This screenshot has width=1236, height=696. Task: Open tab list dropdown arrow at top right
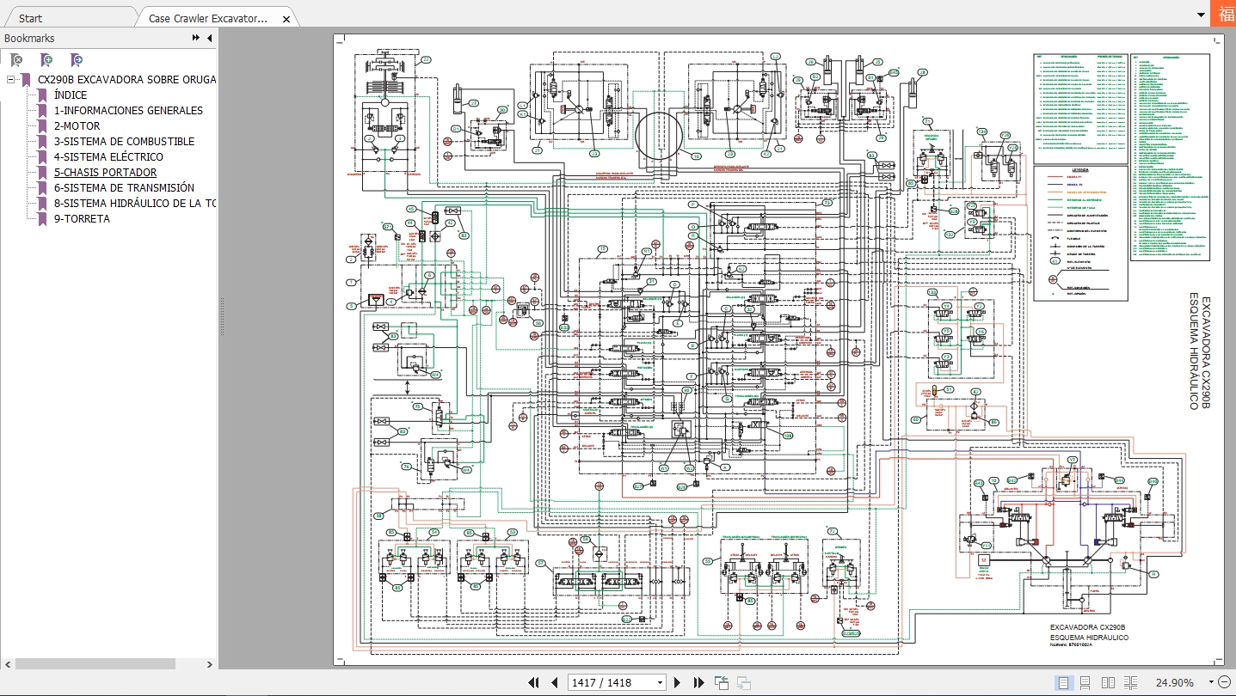[x=1201, y=15]
